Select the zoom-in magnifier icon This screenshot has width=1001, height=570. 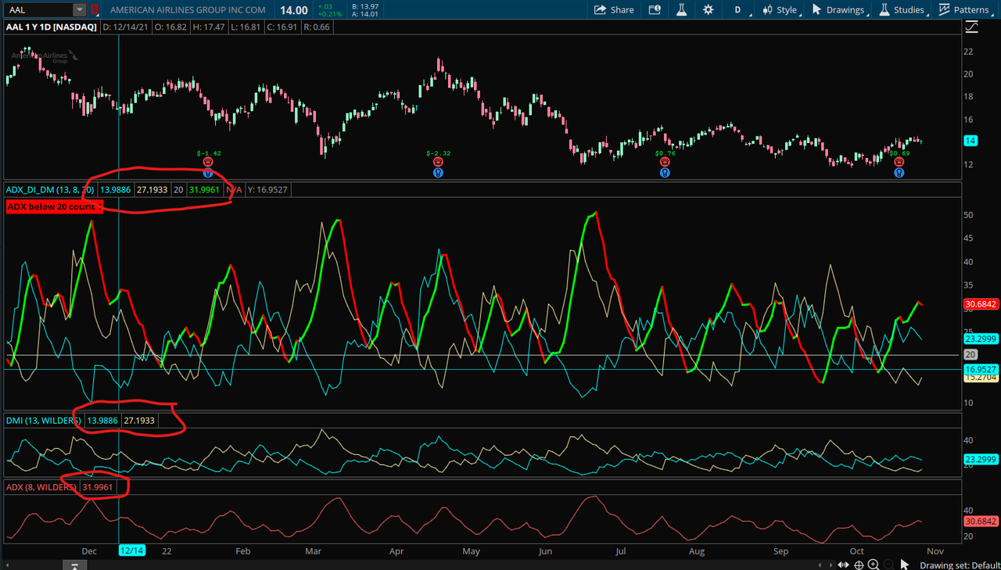(x=872, y=564)
